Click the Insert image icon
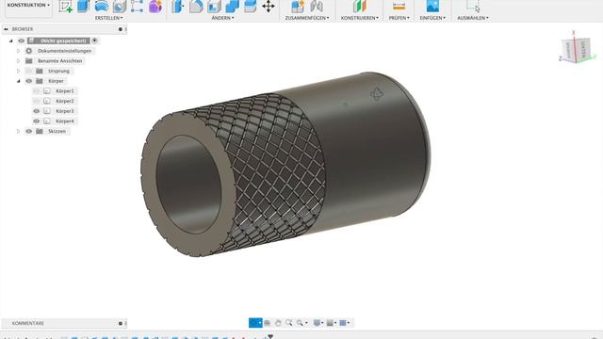This screenshot has width=603, height=339. [x=432, y=7]
